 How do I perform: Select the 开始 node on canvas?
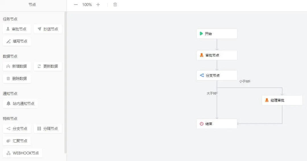pos(217,34)
